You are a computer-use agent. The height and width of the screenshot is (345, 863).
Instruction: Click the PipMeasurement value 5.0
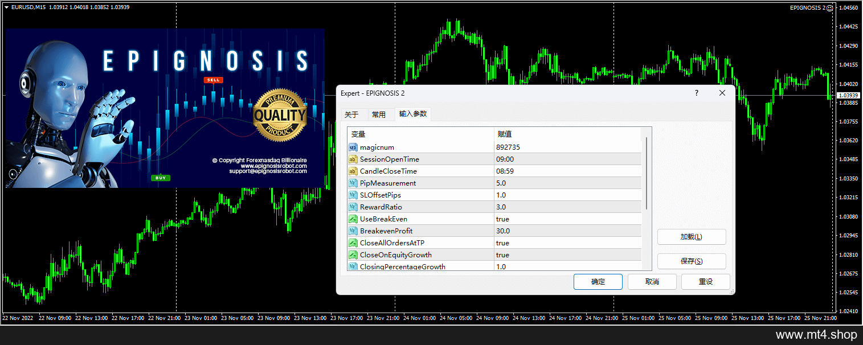pyautogui.click(x=501, y=183)
